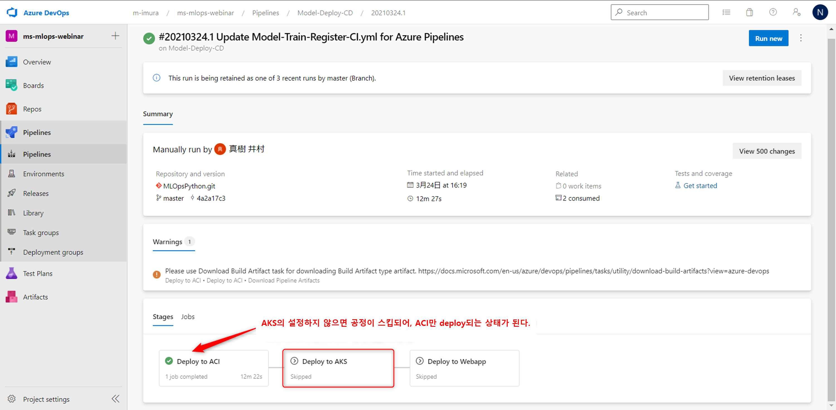The image size is (836, 410).
Task: Click View retention leases button
Action: tap(761, 78)
